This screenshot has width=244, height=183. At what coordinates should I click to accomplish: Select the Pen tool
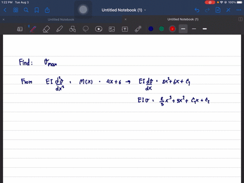click(33, 29)
